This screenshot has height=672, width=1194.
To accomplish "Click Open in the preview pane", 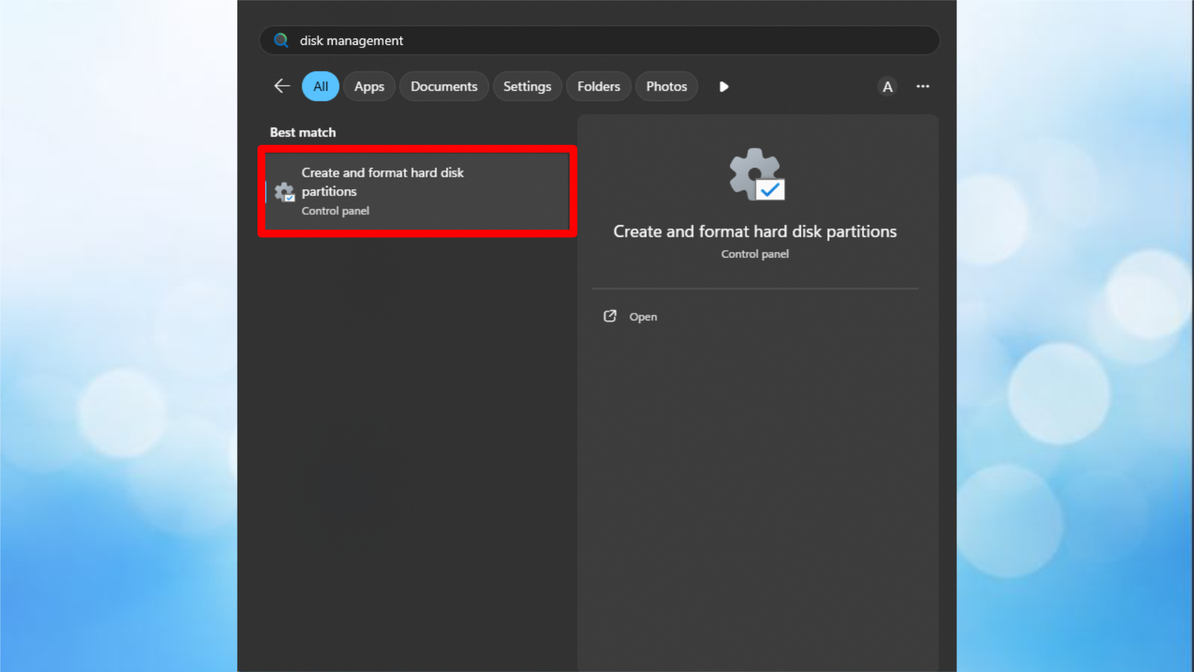I will tap(643, 316).
